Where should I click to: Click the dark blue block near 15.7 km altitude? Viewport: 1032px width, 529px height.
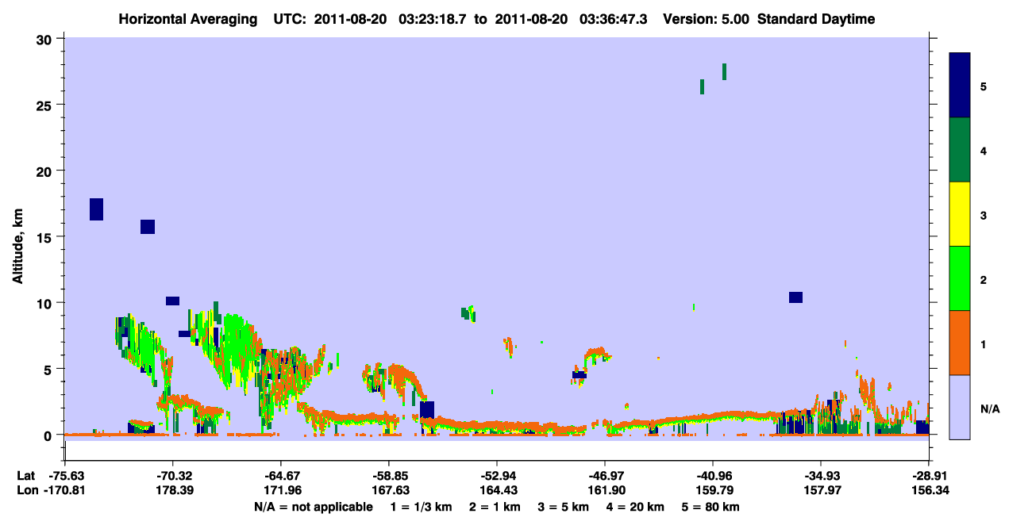coord(148,227)
